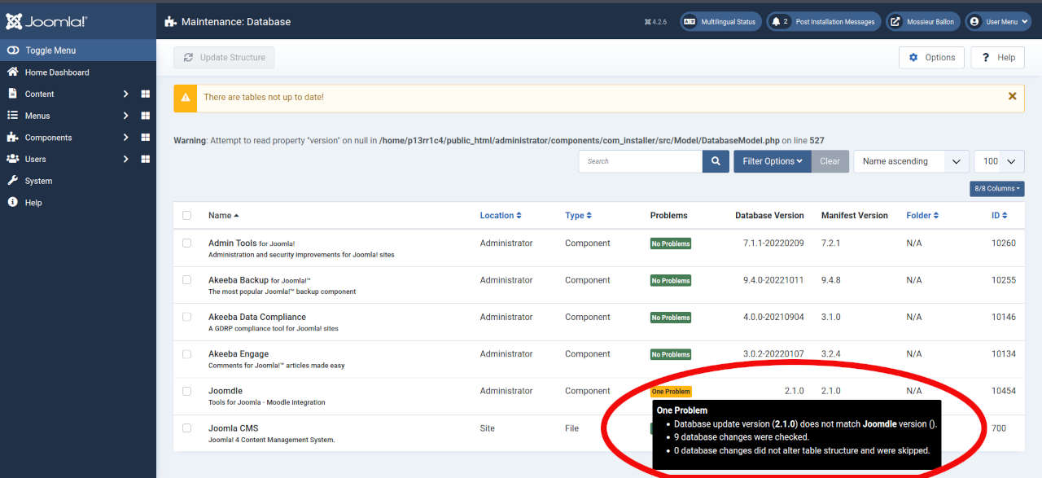Select all rows with the header checkbox
Screen dimensions: 1042x478
tap(187, 216)
